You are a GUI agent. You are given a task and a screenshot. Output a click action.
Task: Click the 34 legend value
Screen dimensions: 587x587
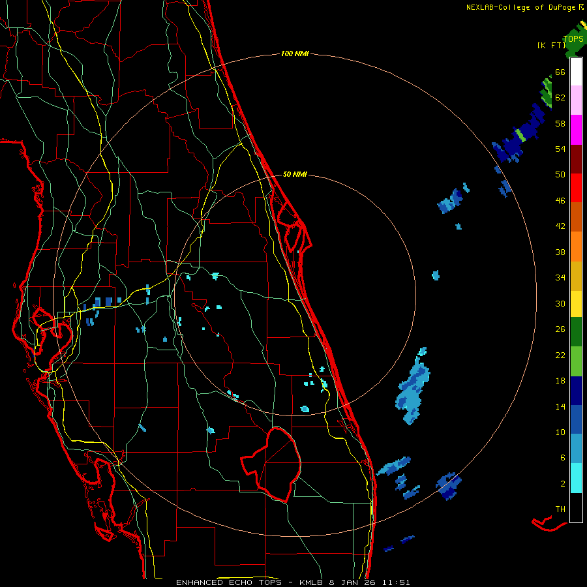coord(560,278)
